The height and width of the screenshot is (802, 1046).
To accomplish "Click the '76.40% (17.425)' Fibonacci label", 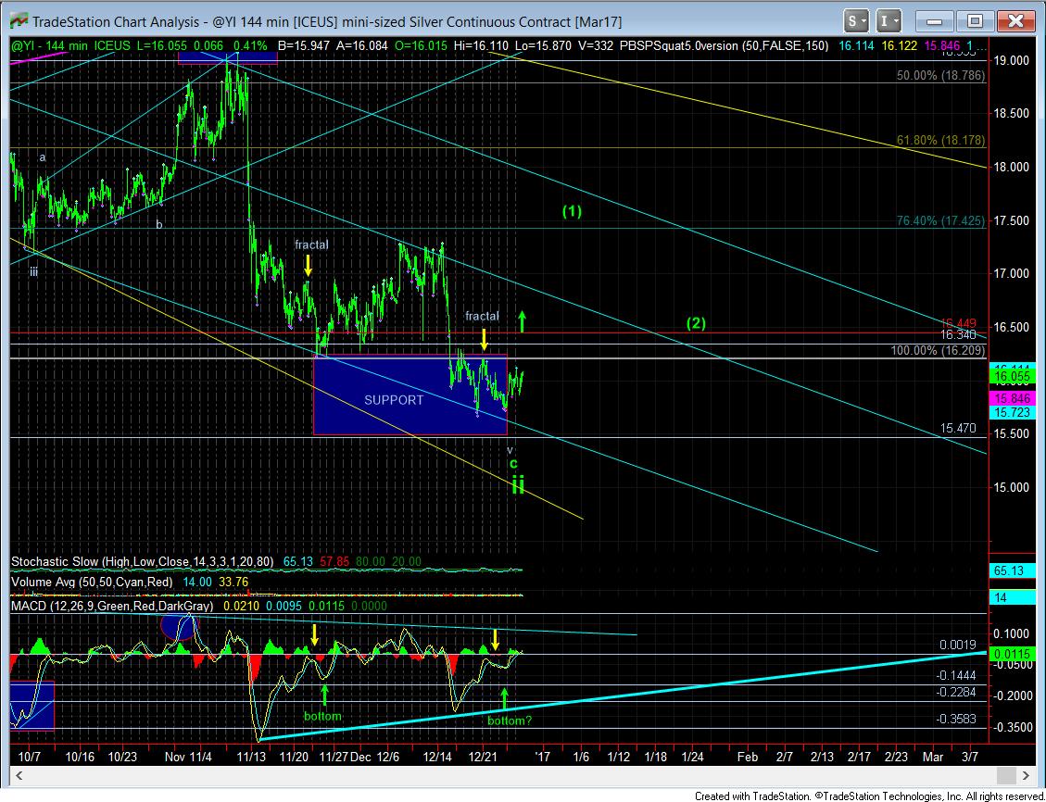I will point(940,220).
